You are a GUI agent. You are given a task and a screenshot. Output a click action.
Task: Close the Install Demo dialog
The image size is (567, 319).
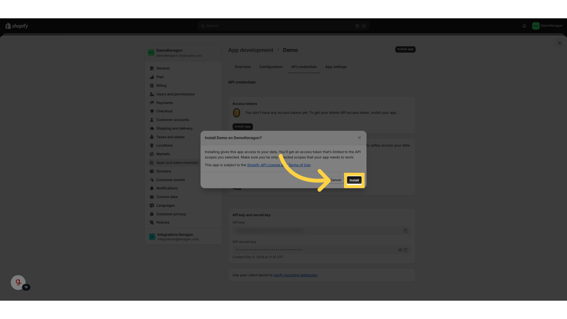coord(359,138)
